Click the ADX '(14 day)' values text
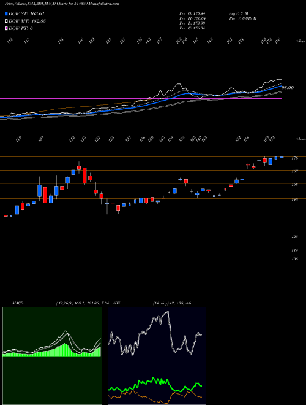Viewport: 306px width, 405px height. [x=172, y=303]
